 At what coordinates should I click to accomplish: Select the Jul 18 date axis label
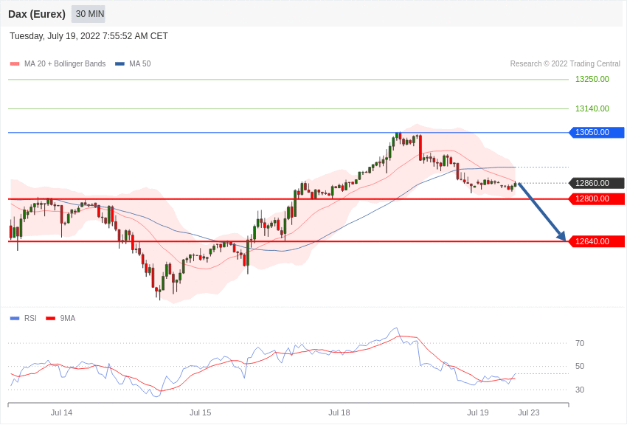[339, 412]
